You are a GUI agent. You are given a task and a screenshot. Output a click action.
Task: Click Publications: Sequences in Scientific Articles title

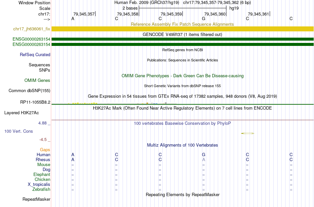[182, 60]
